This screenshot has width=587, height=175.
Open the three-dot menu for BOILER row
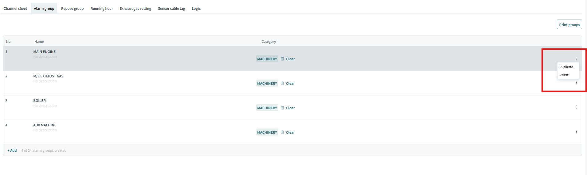576,107
